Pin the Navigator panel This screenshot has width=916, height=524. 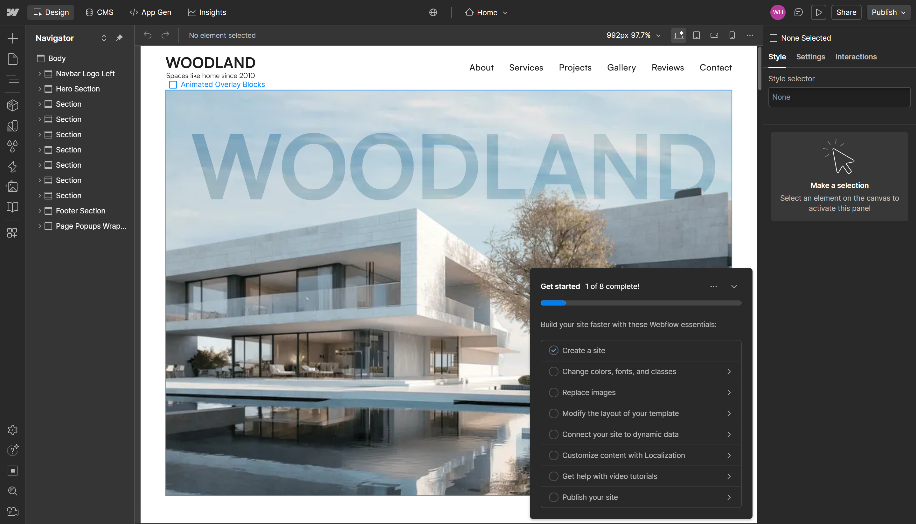pyautogui.click(x=119, y=38)
